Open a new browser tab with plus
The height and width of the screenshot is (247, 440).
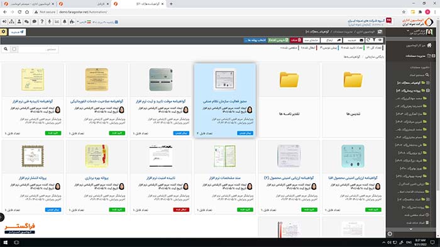(x=171, y=4)
